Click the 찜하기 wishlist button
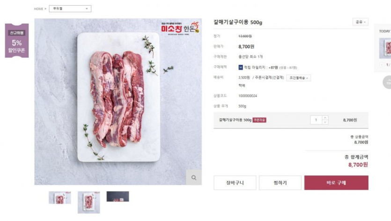Screen dimensions: 391x221 pos(280,183)
